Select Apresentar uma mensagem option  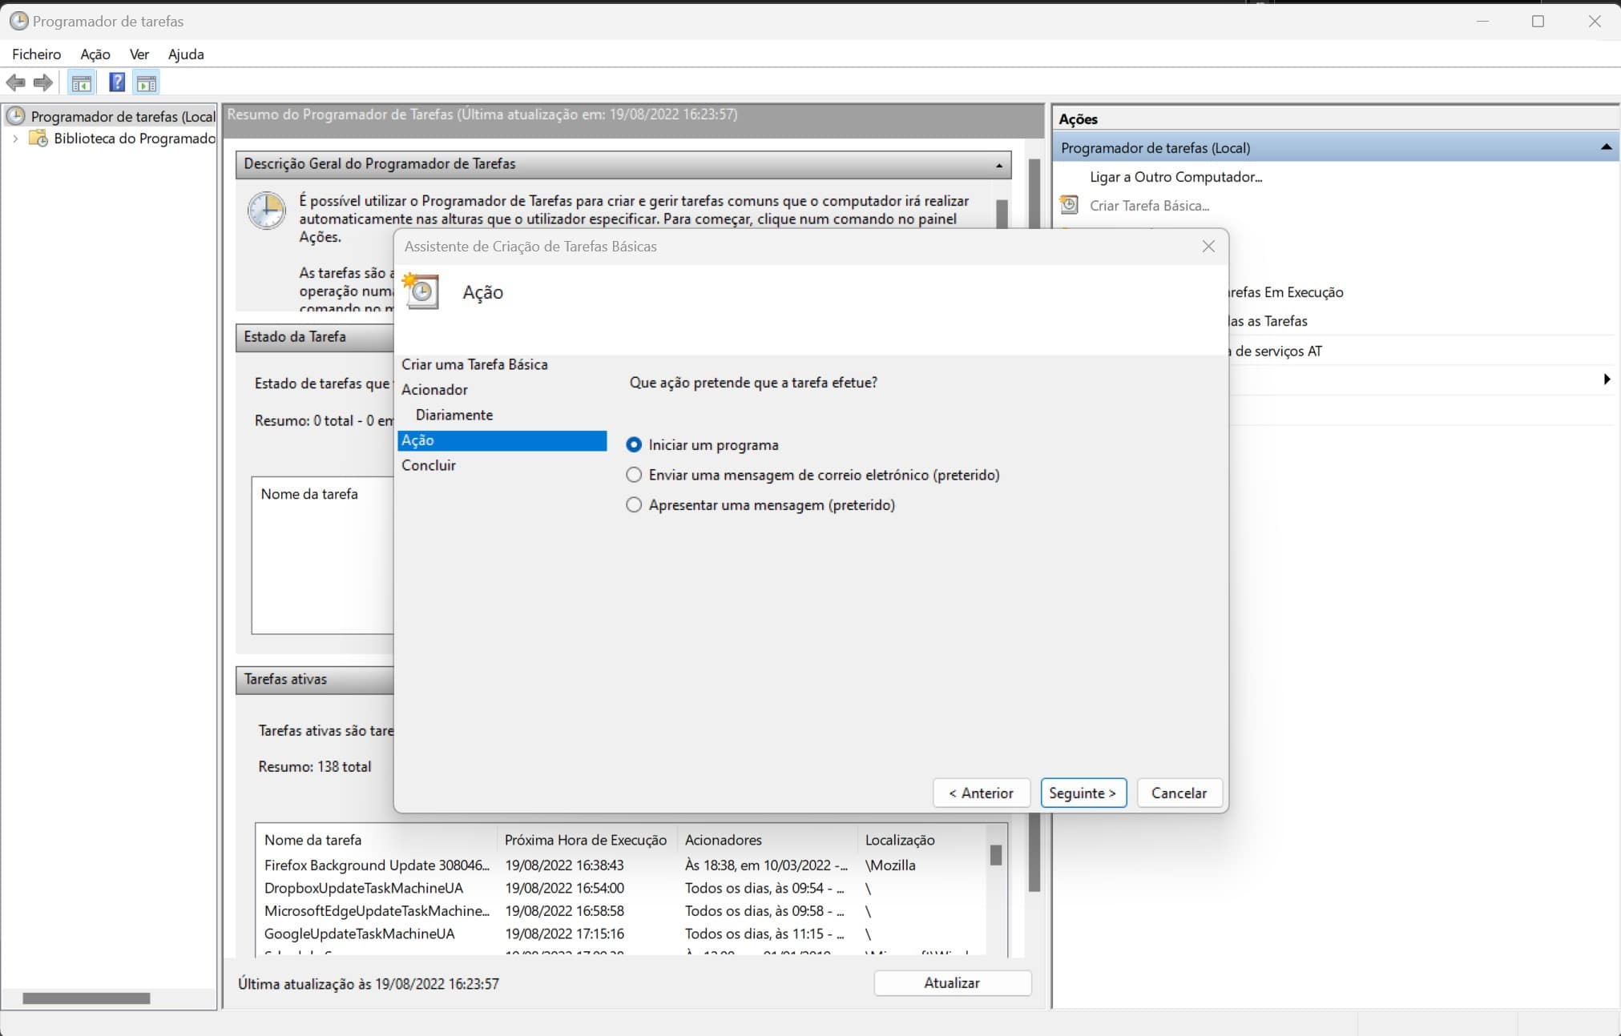634,505
